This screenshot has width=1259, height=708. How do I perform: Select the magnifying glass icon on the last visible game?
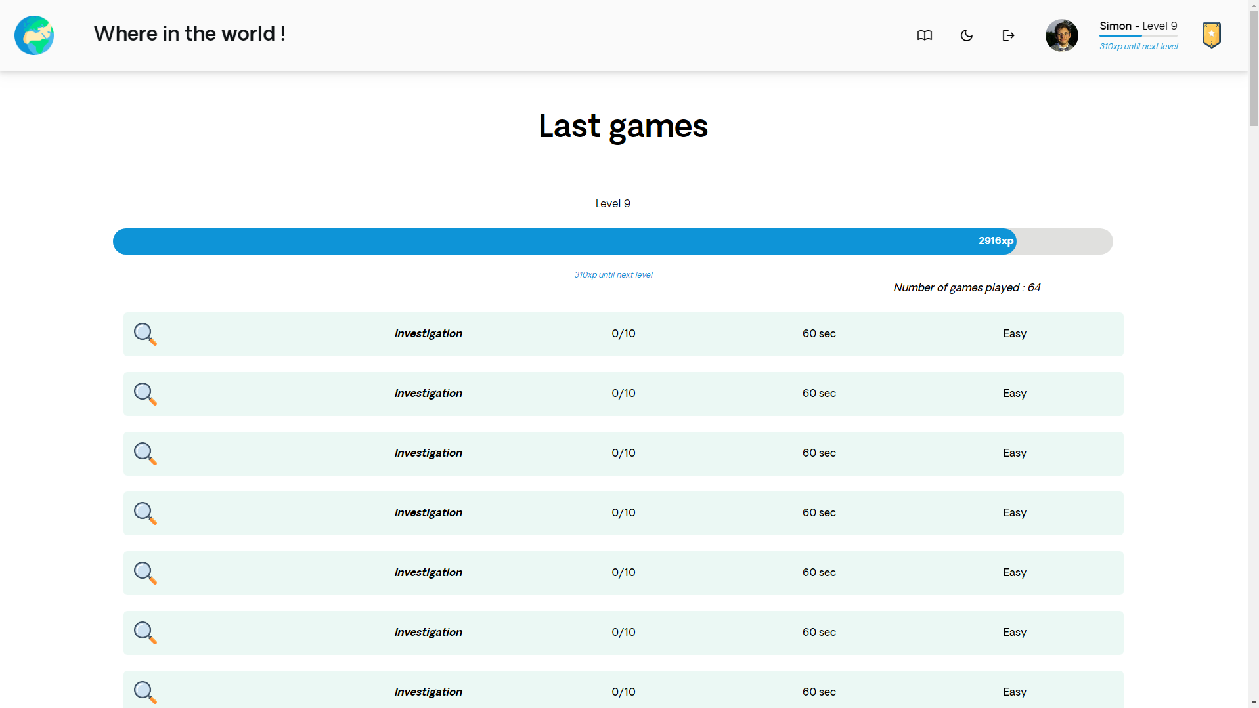[x=144, y=692]
